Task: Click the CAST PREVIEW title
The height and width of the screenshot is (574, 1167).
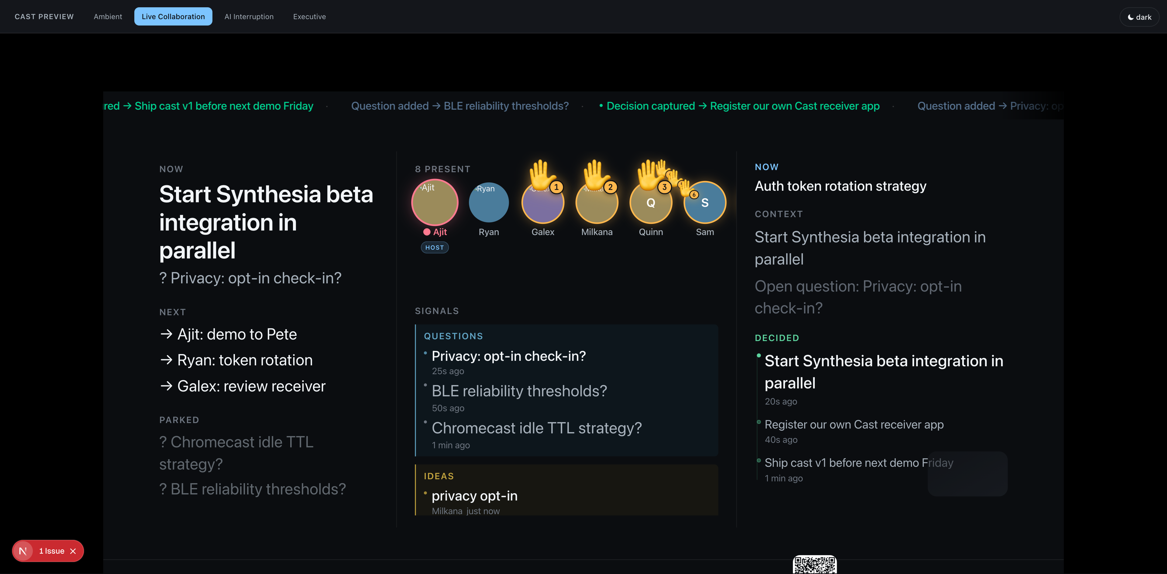Action: pyautogui.click(x=44, y=17)
